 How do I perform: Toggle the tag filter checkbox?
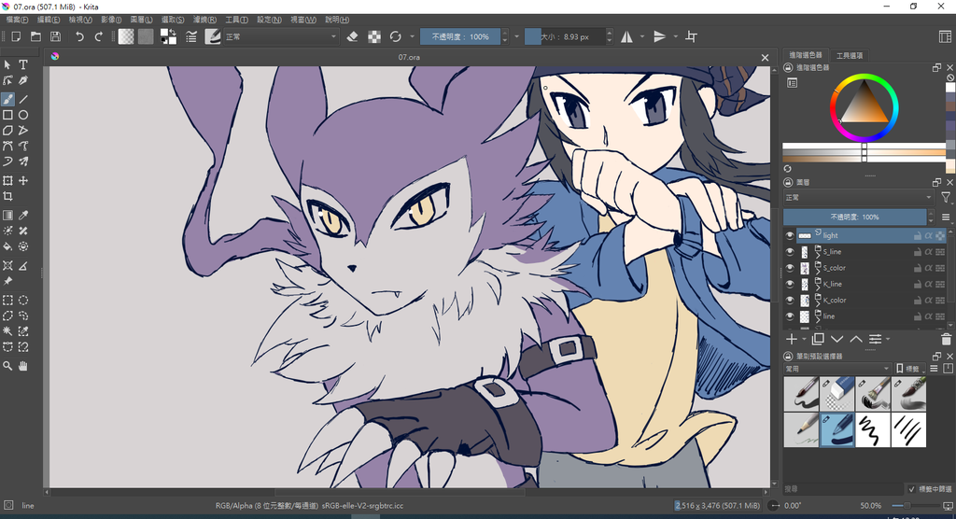pyautogui.click(x=911, y=488)
